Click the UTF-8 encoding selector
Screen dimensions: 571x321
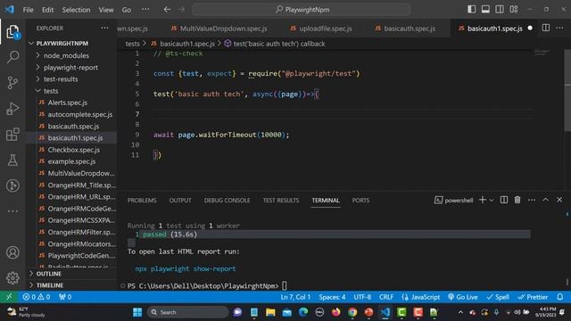pyautogui.click(x=362, y=297)
